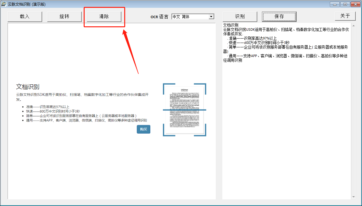Click the blue 购买 button in image
The height and width of the screenshot is (206, 362).
click(x=144, y=129)
